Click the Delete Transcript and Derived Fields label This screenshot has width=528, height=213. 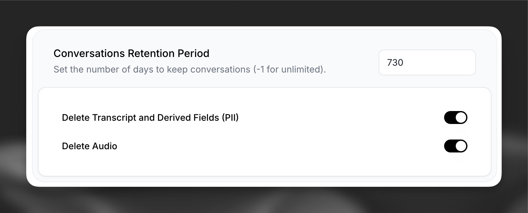click(150, 118)
